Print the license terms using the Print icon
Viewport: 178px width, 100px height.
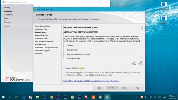pos(141,62)
